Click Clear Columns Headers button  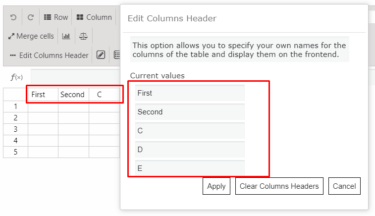point(279,186)
